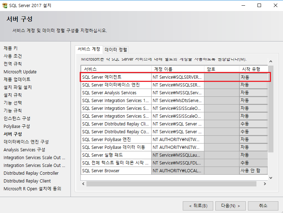Click the horizontal scrollbar right arrow
Image resolution: width=283 pixels, height=213 pixels.
tap(265, 184)
